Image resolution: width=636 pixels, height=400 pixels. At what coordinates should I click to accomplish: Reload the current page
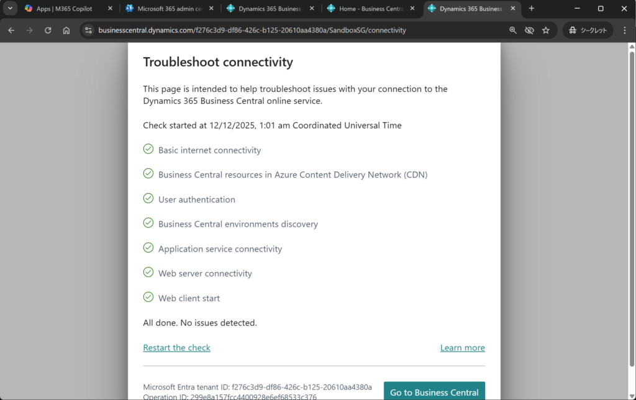48,30
